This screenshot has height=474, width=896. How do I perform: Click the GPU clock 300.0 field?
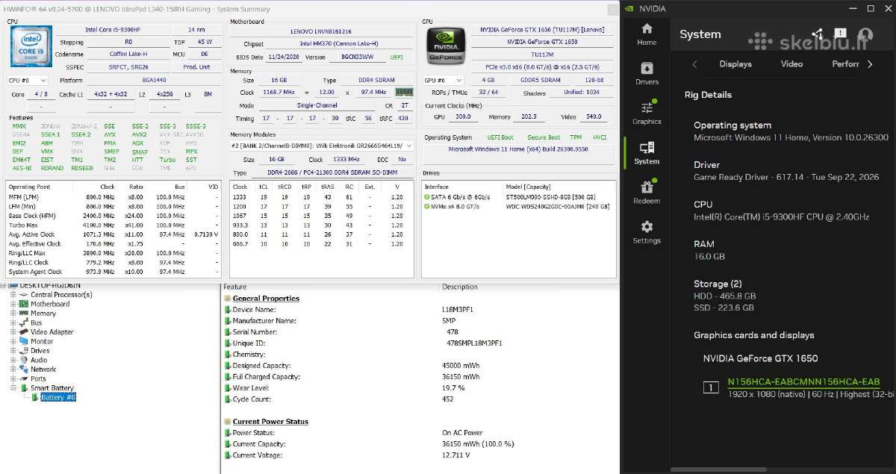[x=463, y=117]
